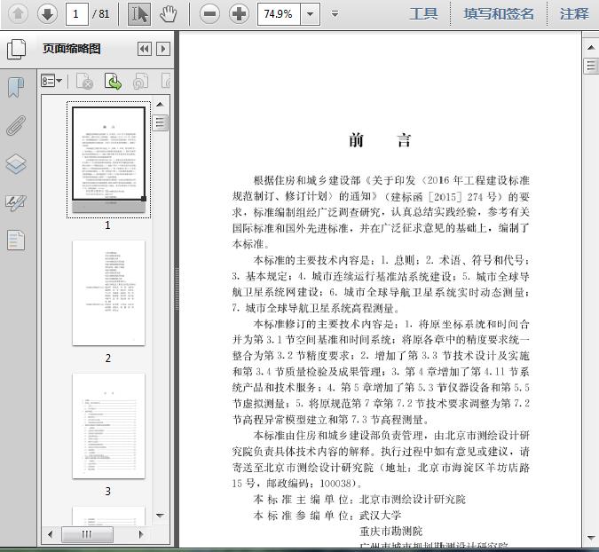Viewport: 599px width, 552px height.
Task: Activate the text selection cursor tool
Action: coord(139,13)
